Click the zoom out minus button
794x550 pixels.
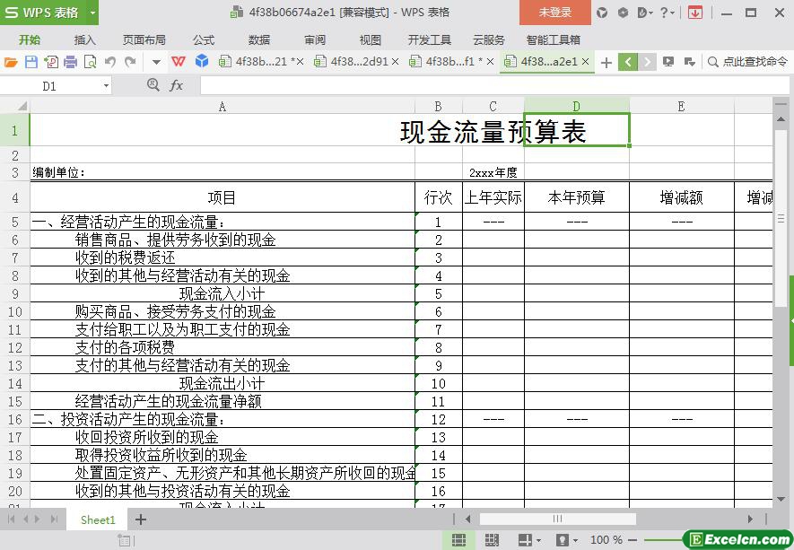click(x=634, y=540)
